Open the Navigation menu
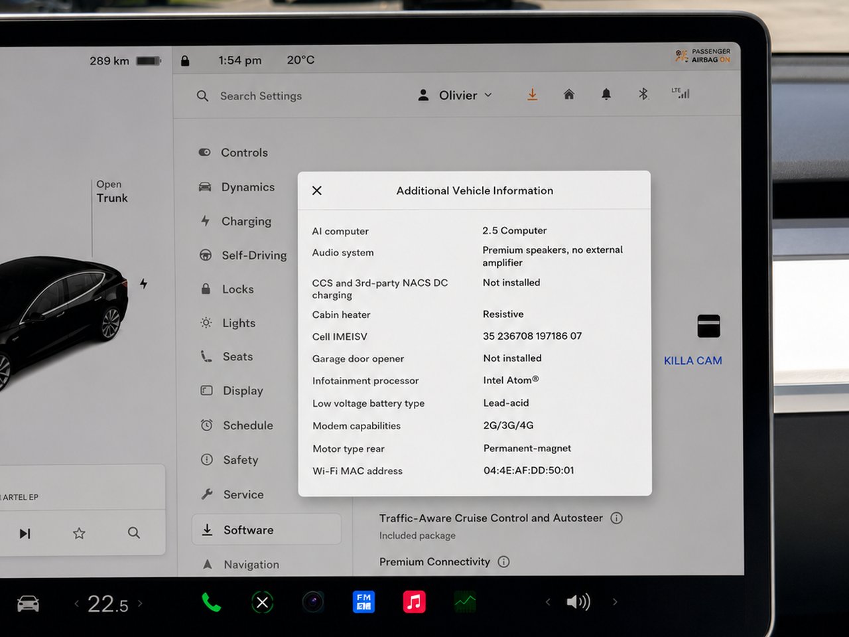849x637 pixels. 240,565
